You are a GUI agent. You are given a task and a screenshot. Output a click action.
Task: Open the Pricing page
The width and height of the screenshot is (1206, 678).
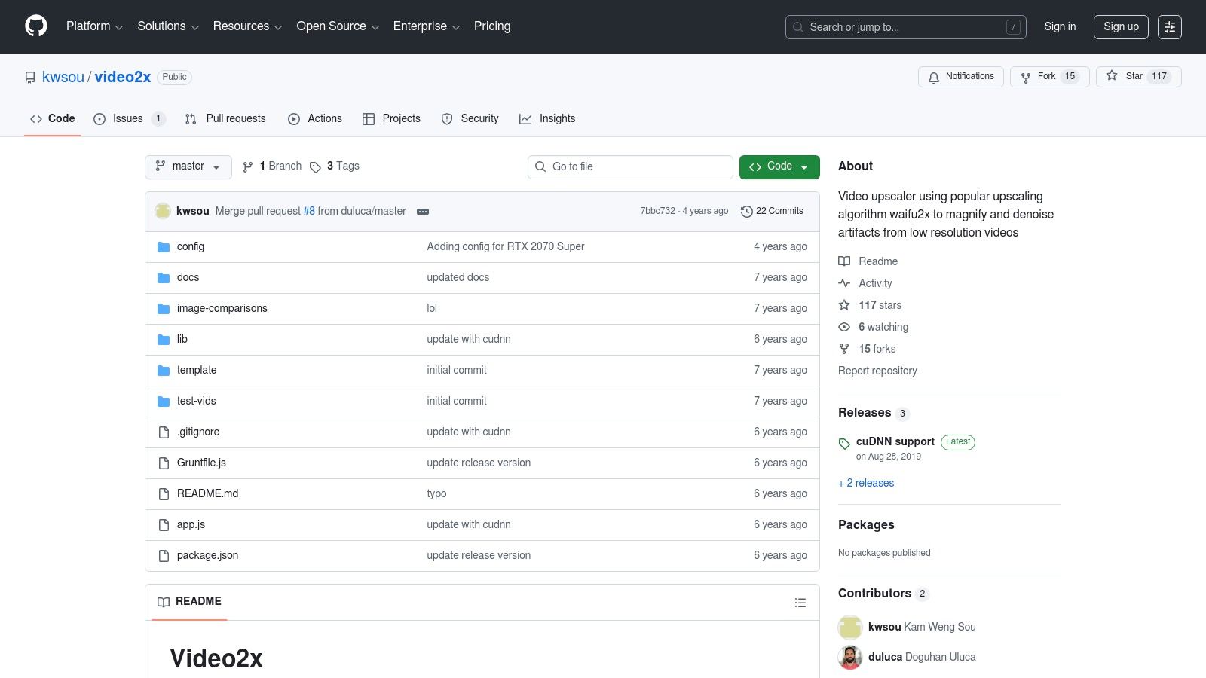tap(492, 26)
